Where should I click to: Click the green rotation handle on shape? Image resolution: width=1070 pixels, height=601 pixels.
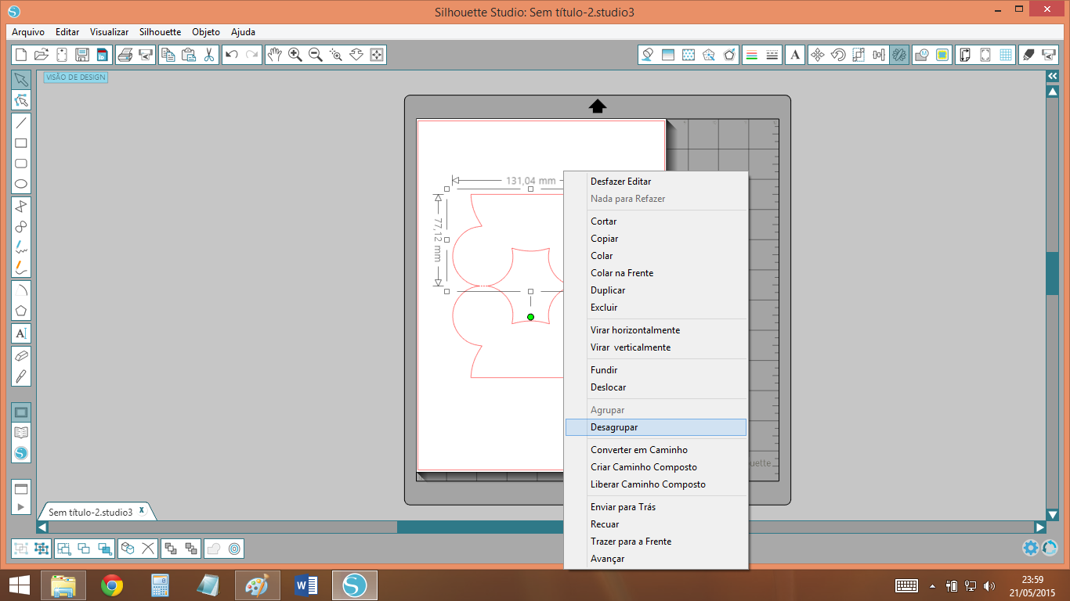click(530, 317)
